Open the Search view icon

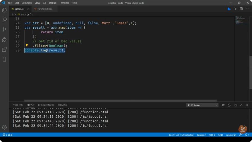[4, 20]
